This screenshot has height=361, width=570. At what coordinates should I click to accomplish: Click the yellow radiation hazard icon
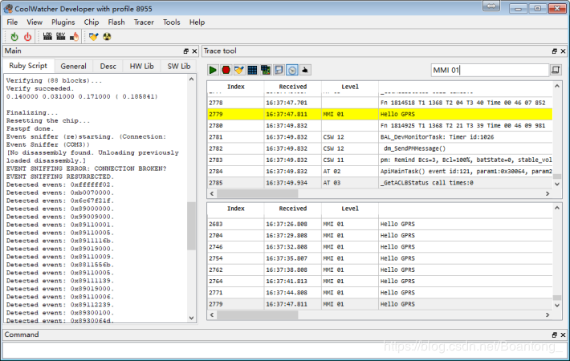pos(107,37)
